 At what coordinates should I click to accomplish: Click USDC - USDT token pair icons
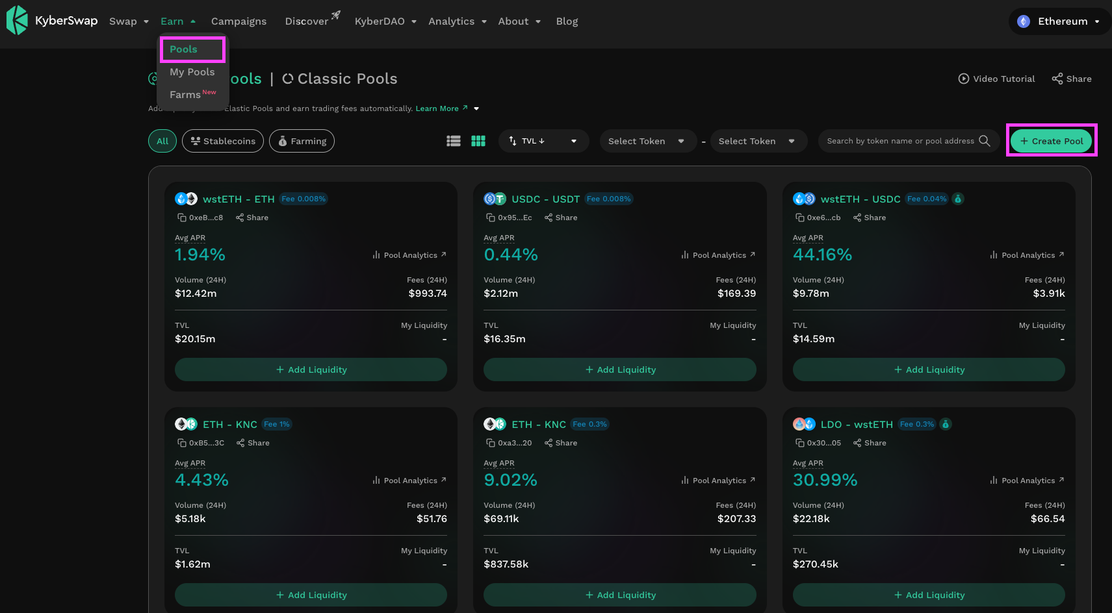click(x=495, y=199)
